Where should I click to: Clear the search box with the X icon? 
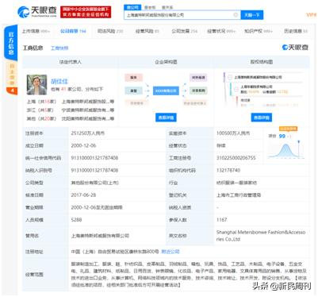pos(236,15)
